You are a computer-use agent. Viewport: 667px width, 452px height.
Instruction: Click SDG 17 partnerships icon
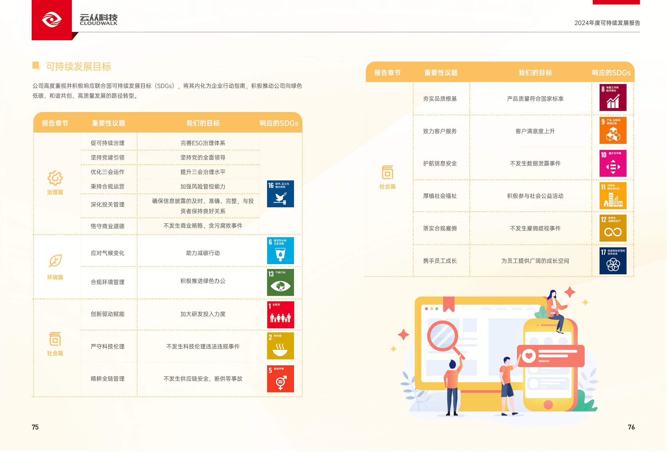point(612,261)
